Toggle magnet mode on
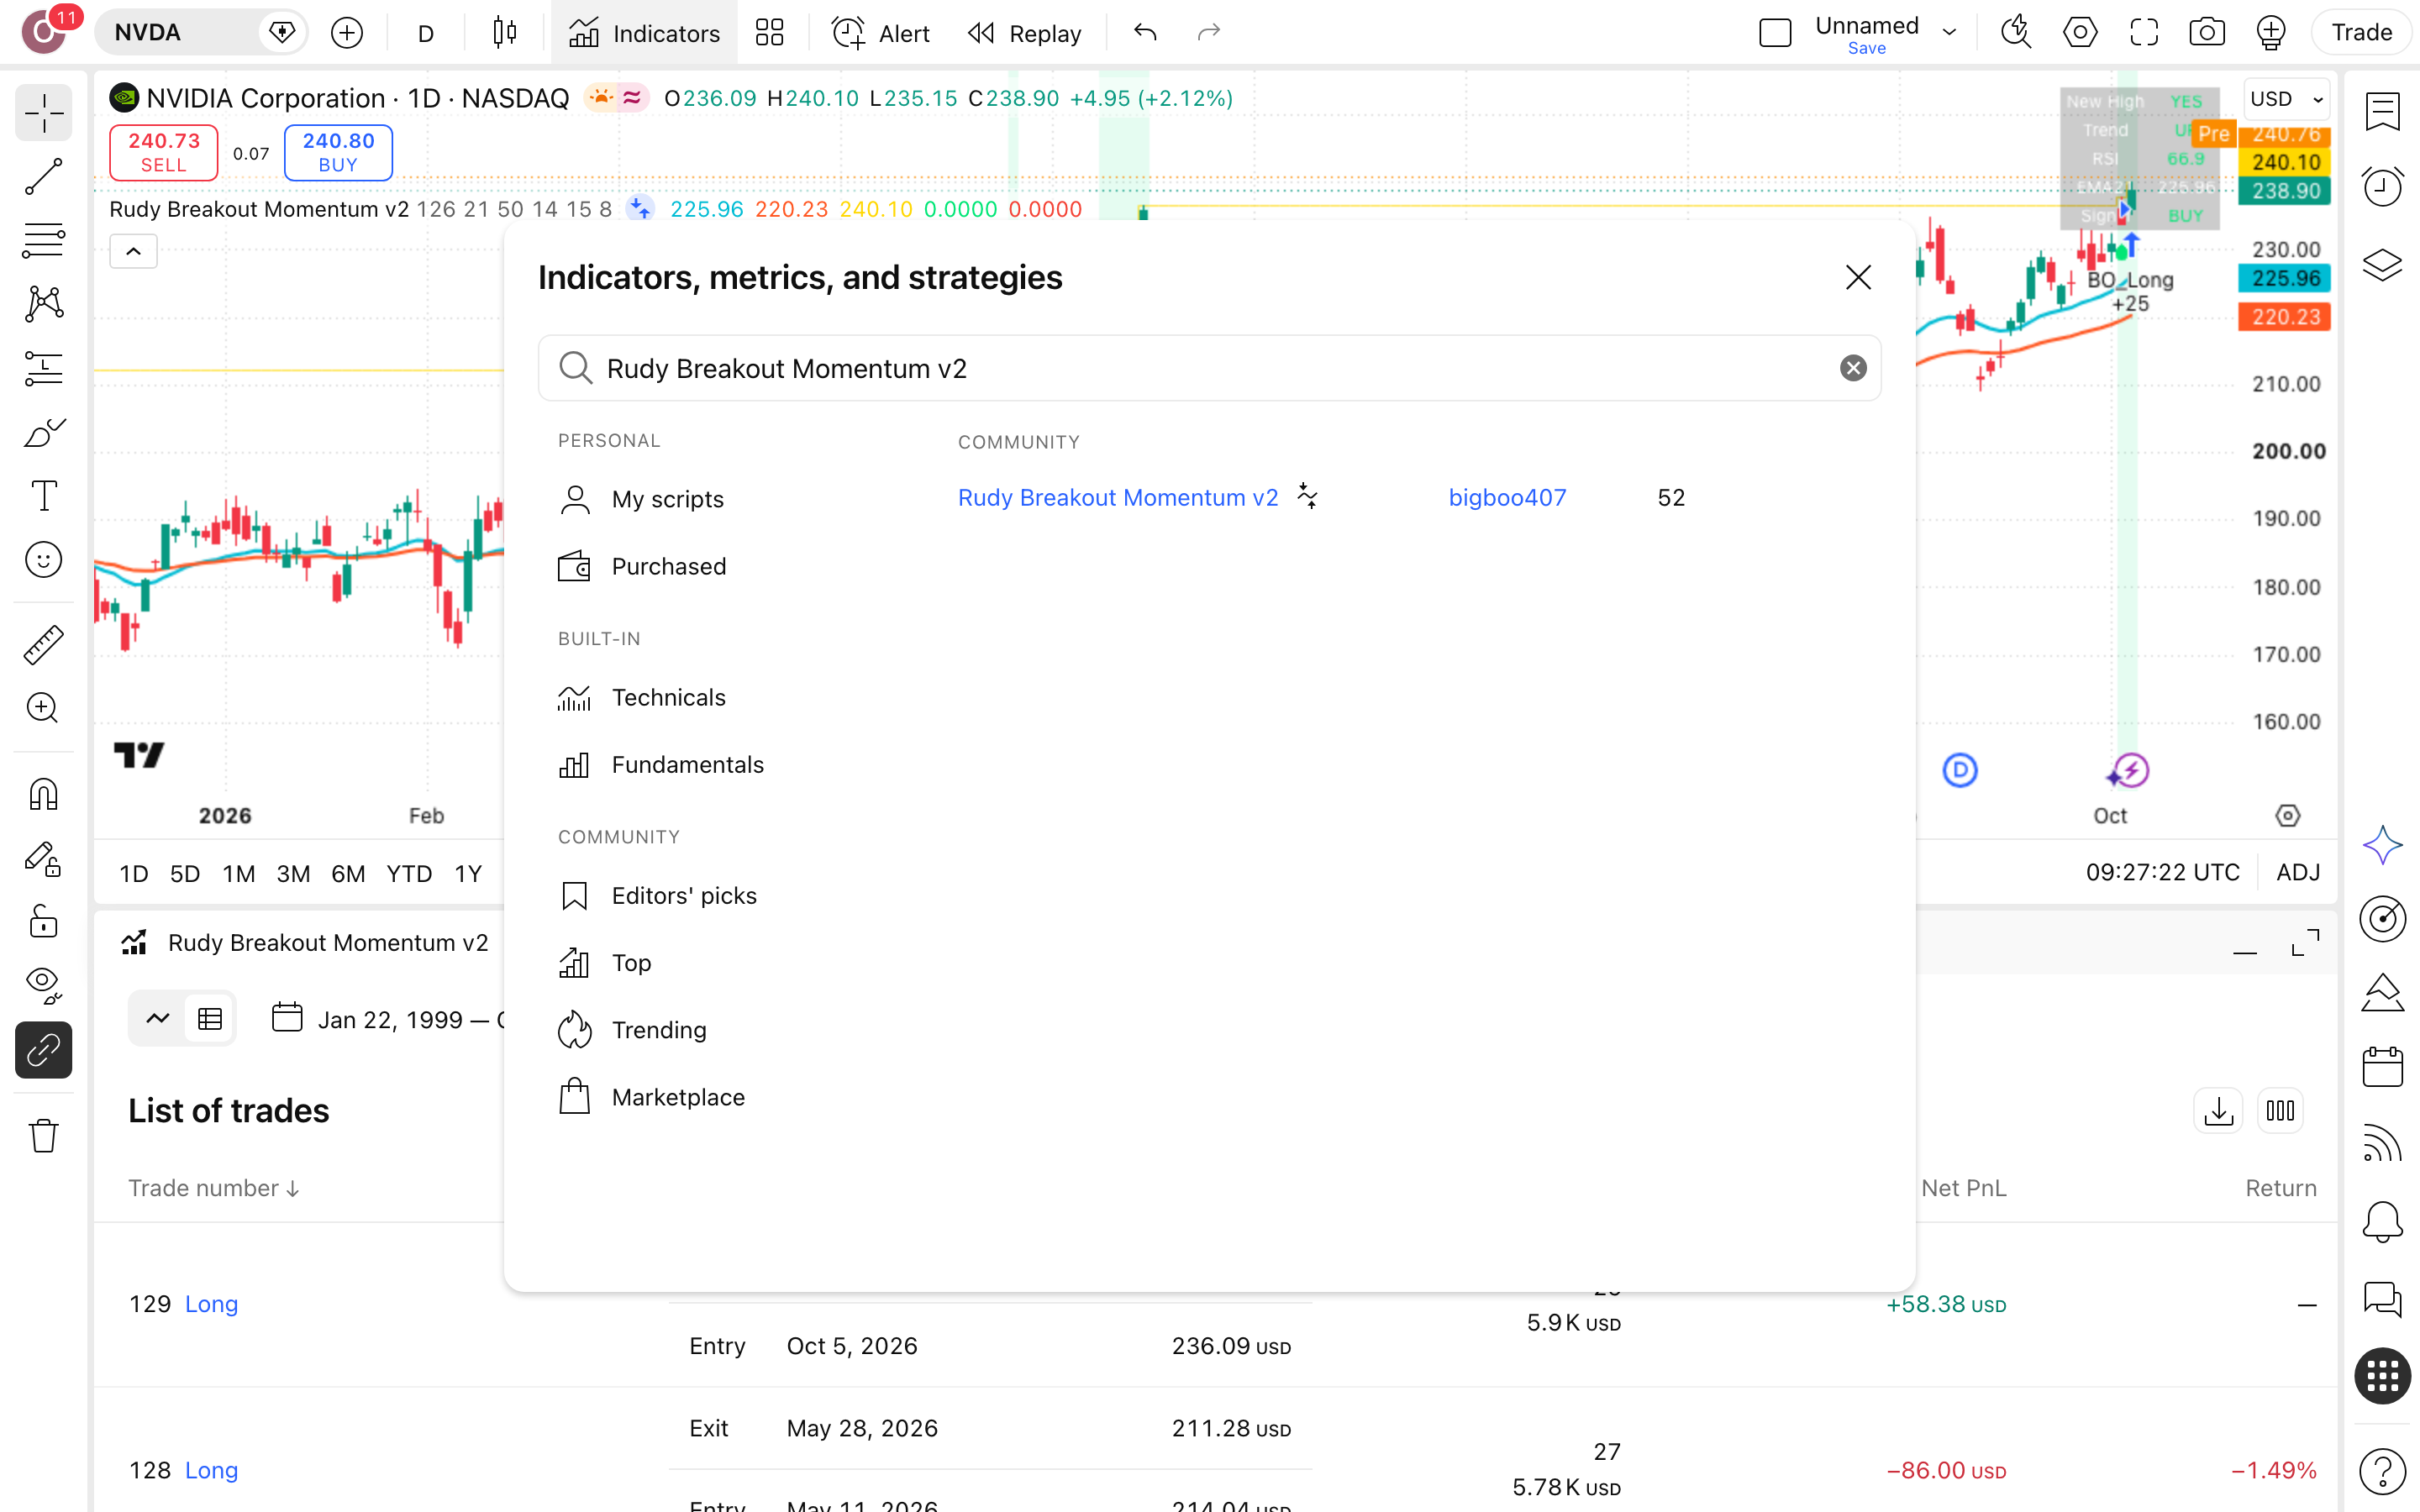The width and height of the screenshot is (2420, 1512). click(43, 795)
